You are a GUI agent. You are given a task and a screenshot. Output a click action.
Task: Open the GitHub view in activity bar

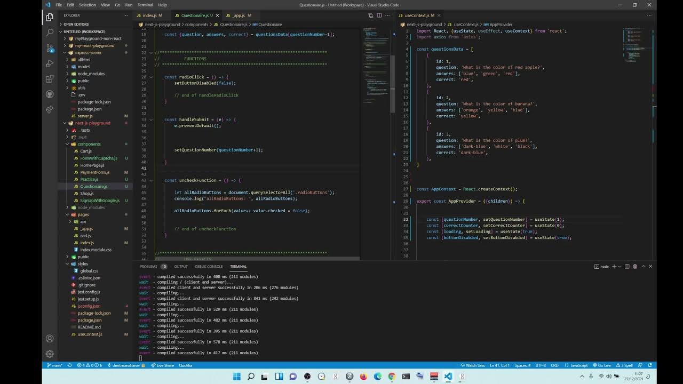click(50, 94)
